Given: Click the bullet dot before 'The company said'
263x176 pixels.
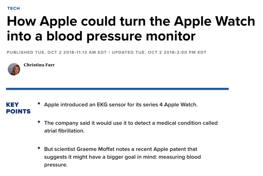Looking at the screenshot, I should 39,121.
